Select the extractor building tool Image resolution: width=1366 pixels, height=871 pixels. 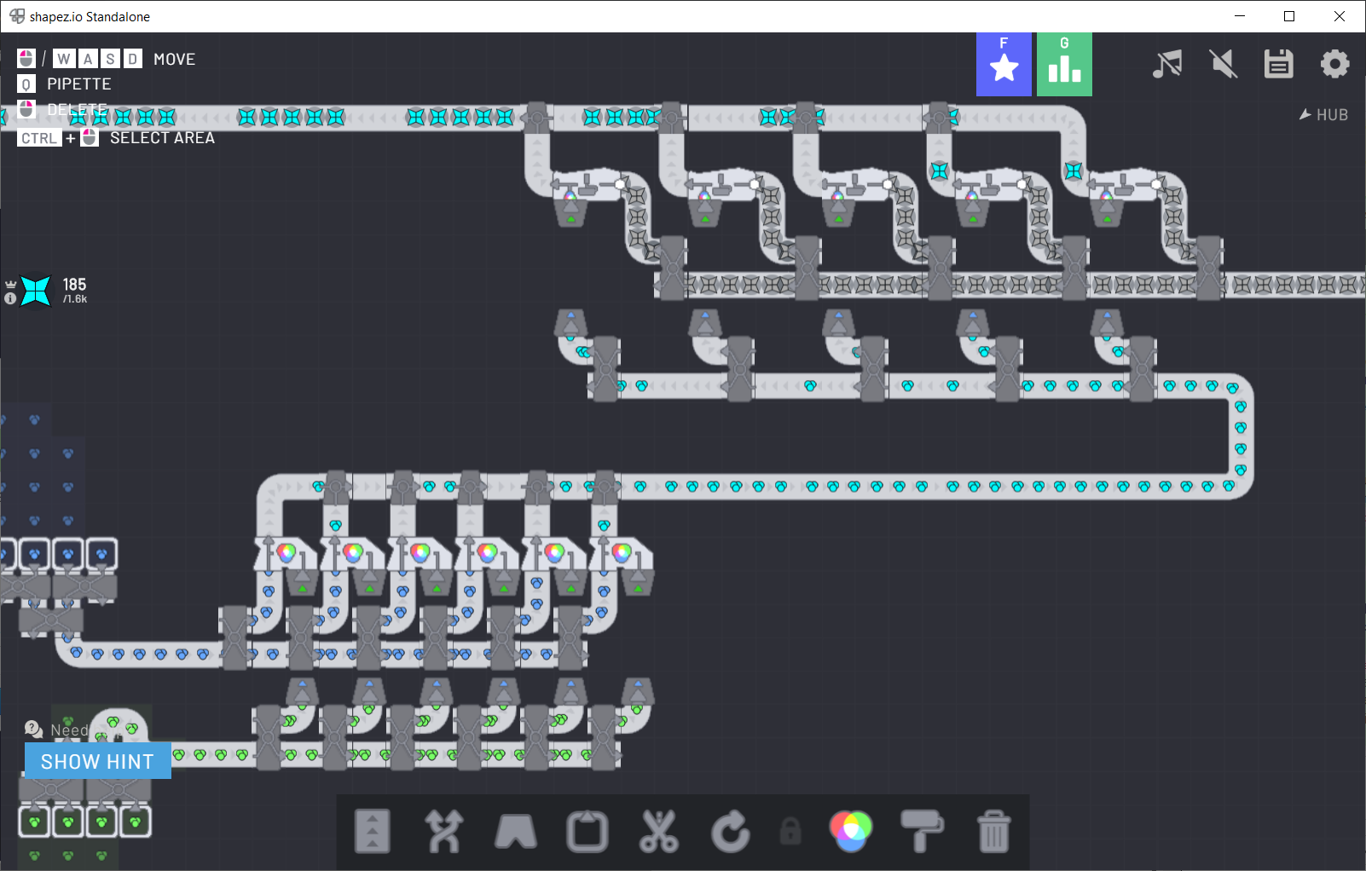(587, 831)
